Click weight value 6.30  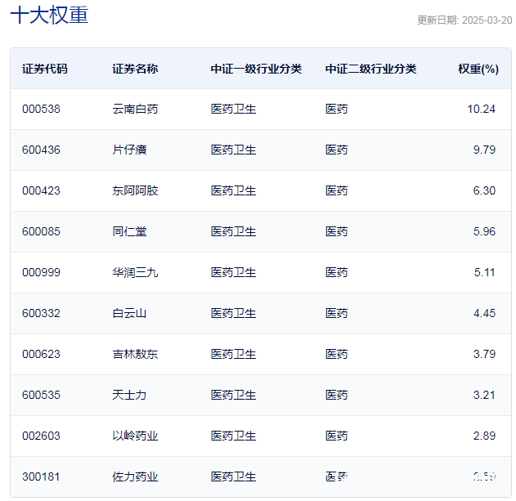(484, 190)
